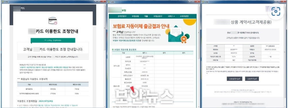The image size is (288, 108).
Task: Select the 보험상품 navigation tab
Action: pyautogui.click(x=135, y=16)
